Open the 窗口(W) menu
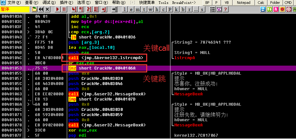 [102, 3]
